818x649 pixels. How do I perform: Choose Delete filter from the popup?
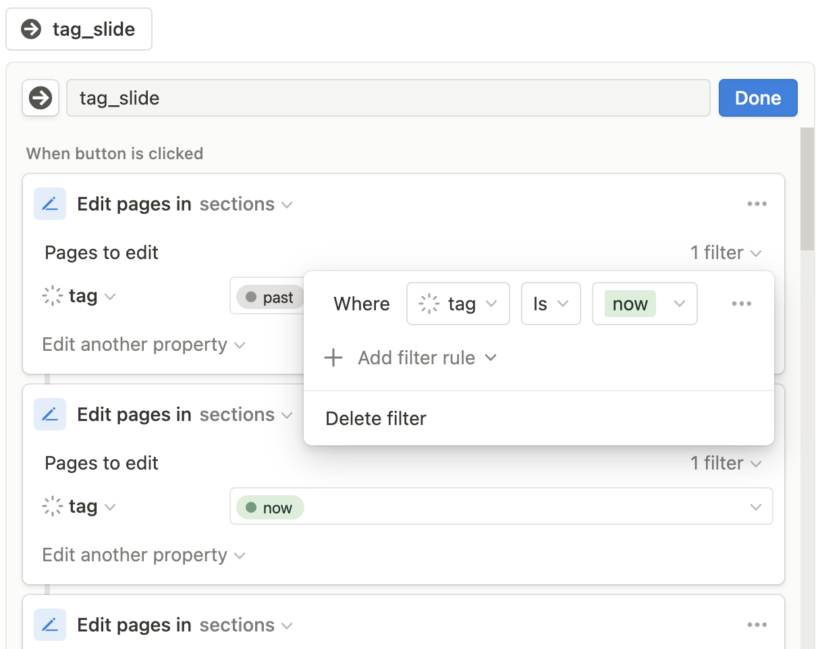376,418
